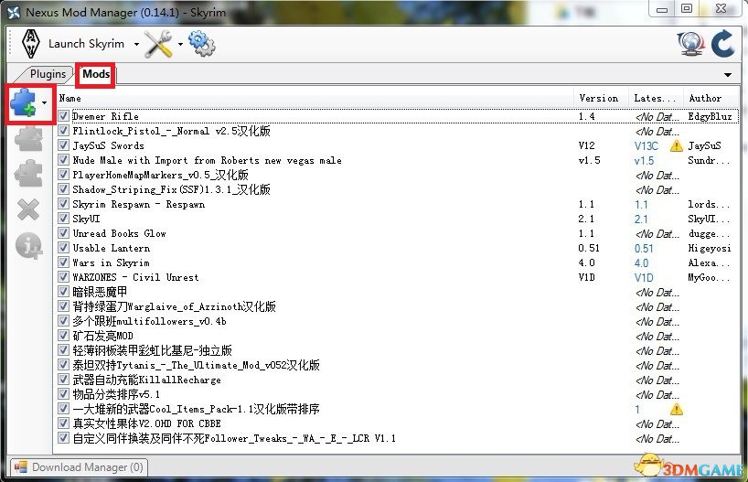Sort by the Latest version column header

click(656, 98)
